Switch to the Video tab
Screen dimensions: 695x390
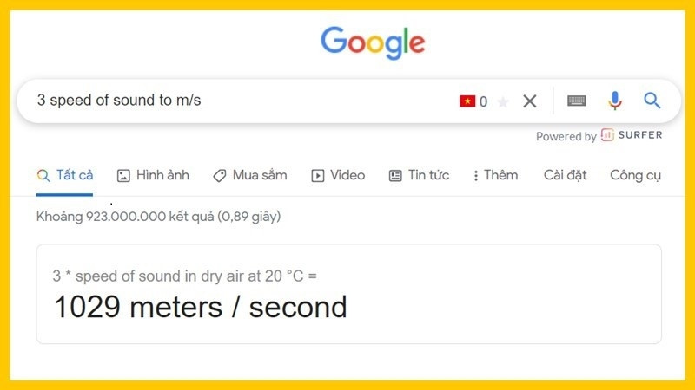coord(338,175)
